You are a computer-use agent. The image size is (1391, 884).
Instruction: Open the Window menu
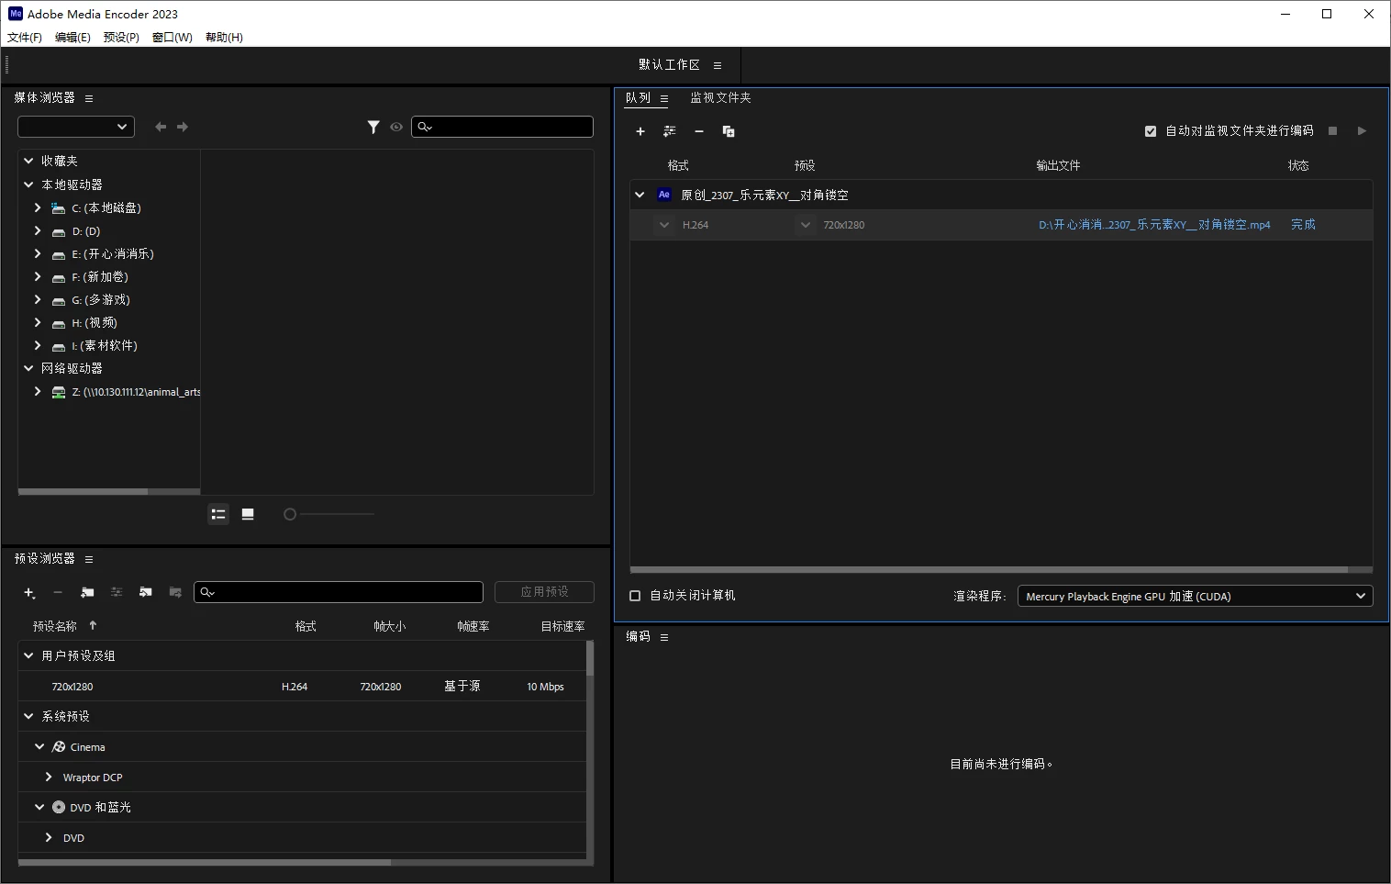coord(172,38)
